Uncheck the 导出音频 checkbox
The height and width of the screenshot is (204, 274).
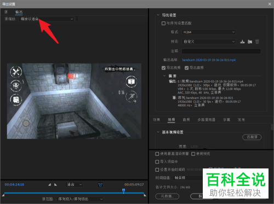[186, 68]
